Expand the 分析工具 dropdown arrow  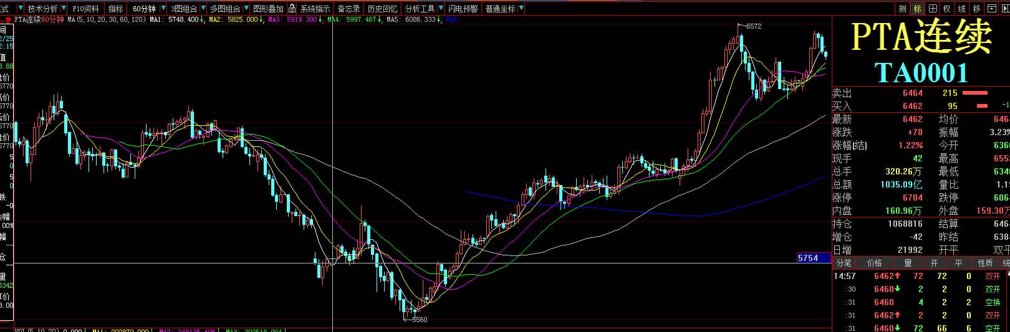tap(440, 9)
